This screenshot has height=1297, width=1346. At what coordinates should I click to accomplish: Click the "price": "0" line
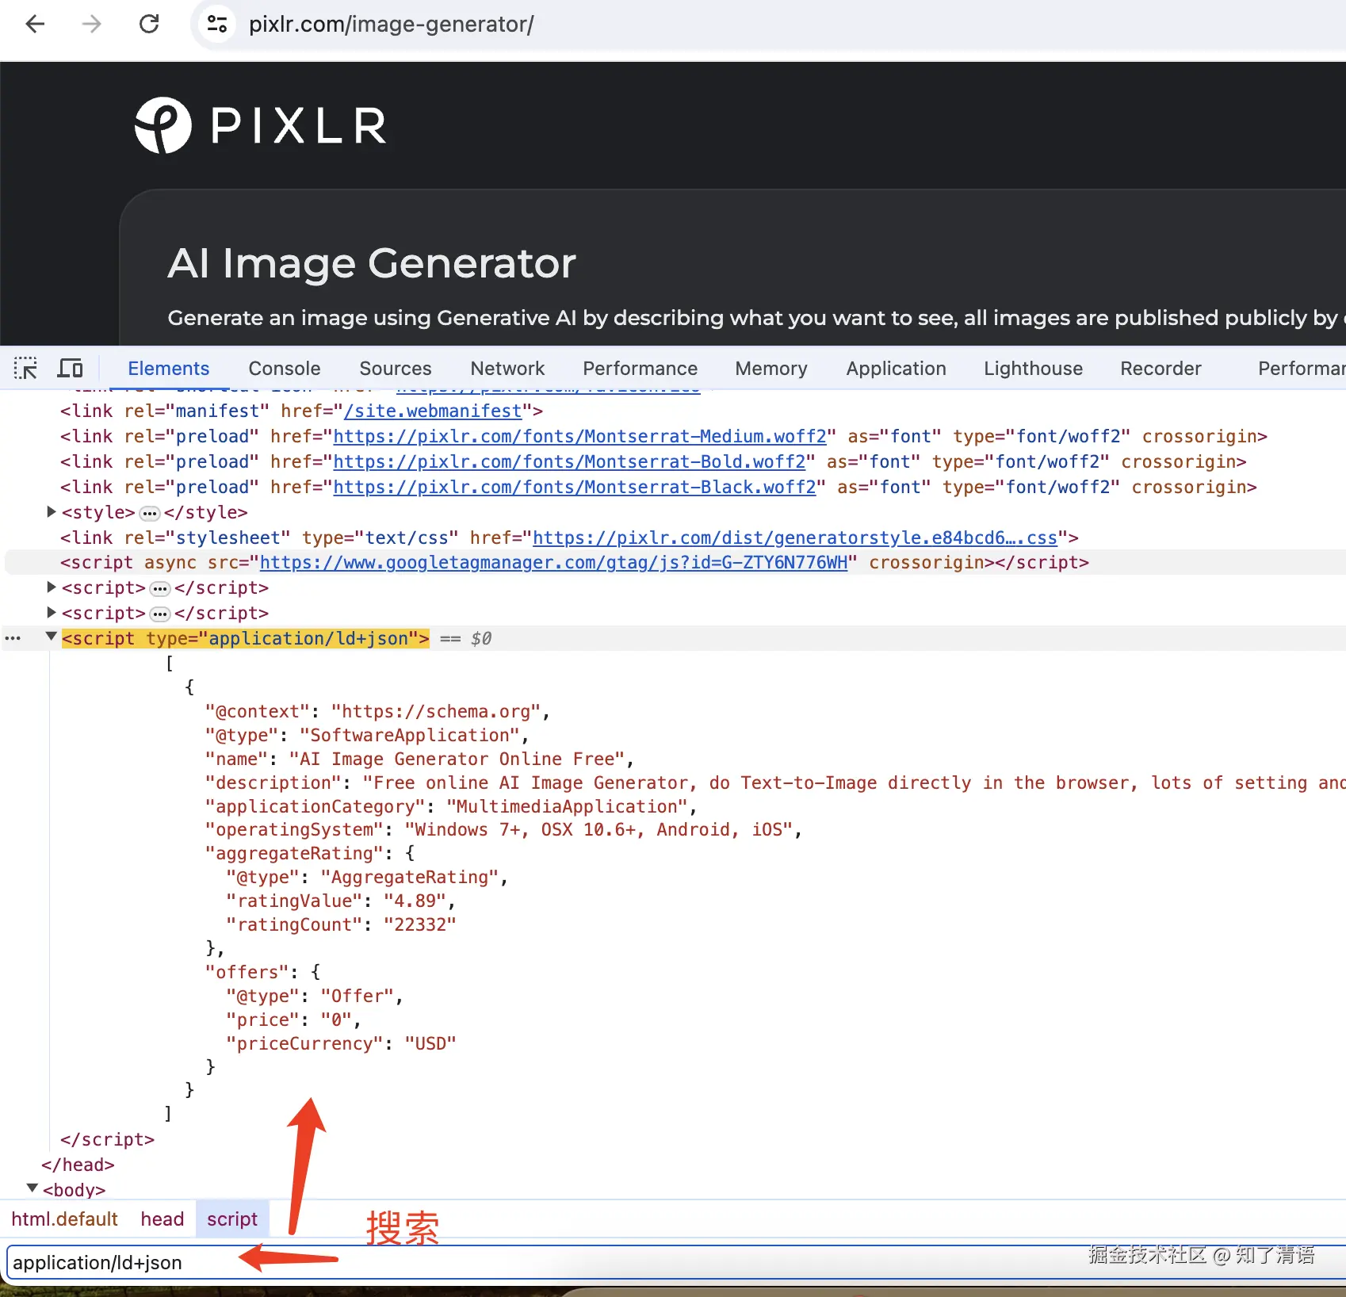[293, 1020]
